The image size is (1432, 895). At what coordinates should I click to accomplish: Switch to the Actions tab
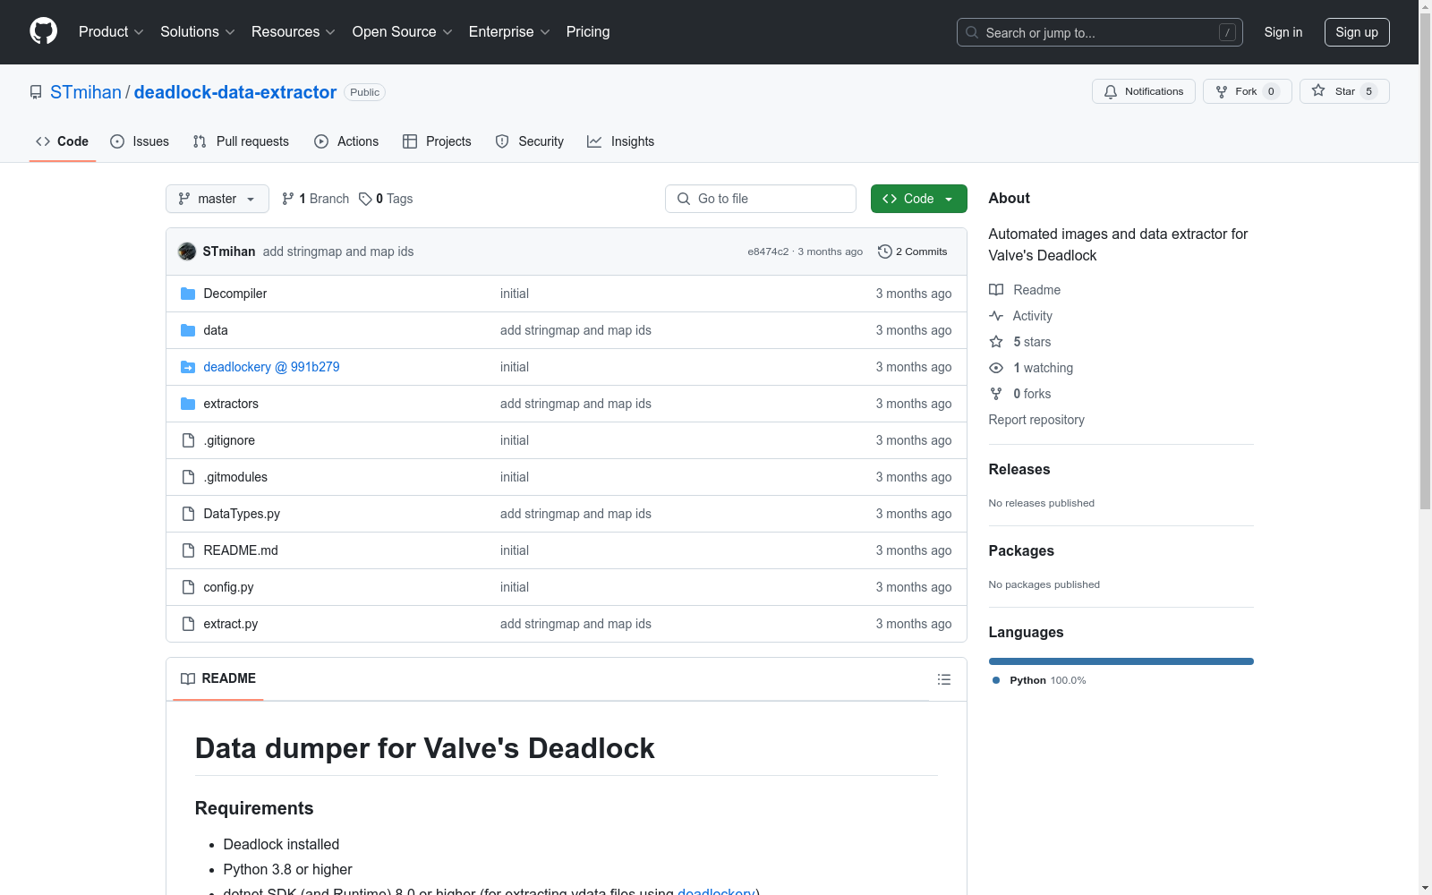pyautogui.click(x=346, y=141)
